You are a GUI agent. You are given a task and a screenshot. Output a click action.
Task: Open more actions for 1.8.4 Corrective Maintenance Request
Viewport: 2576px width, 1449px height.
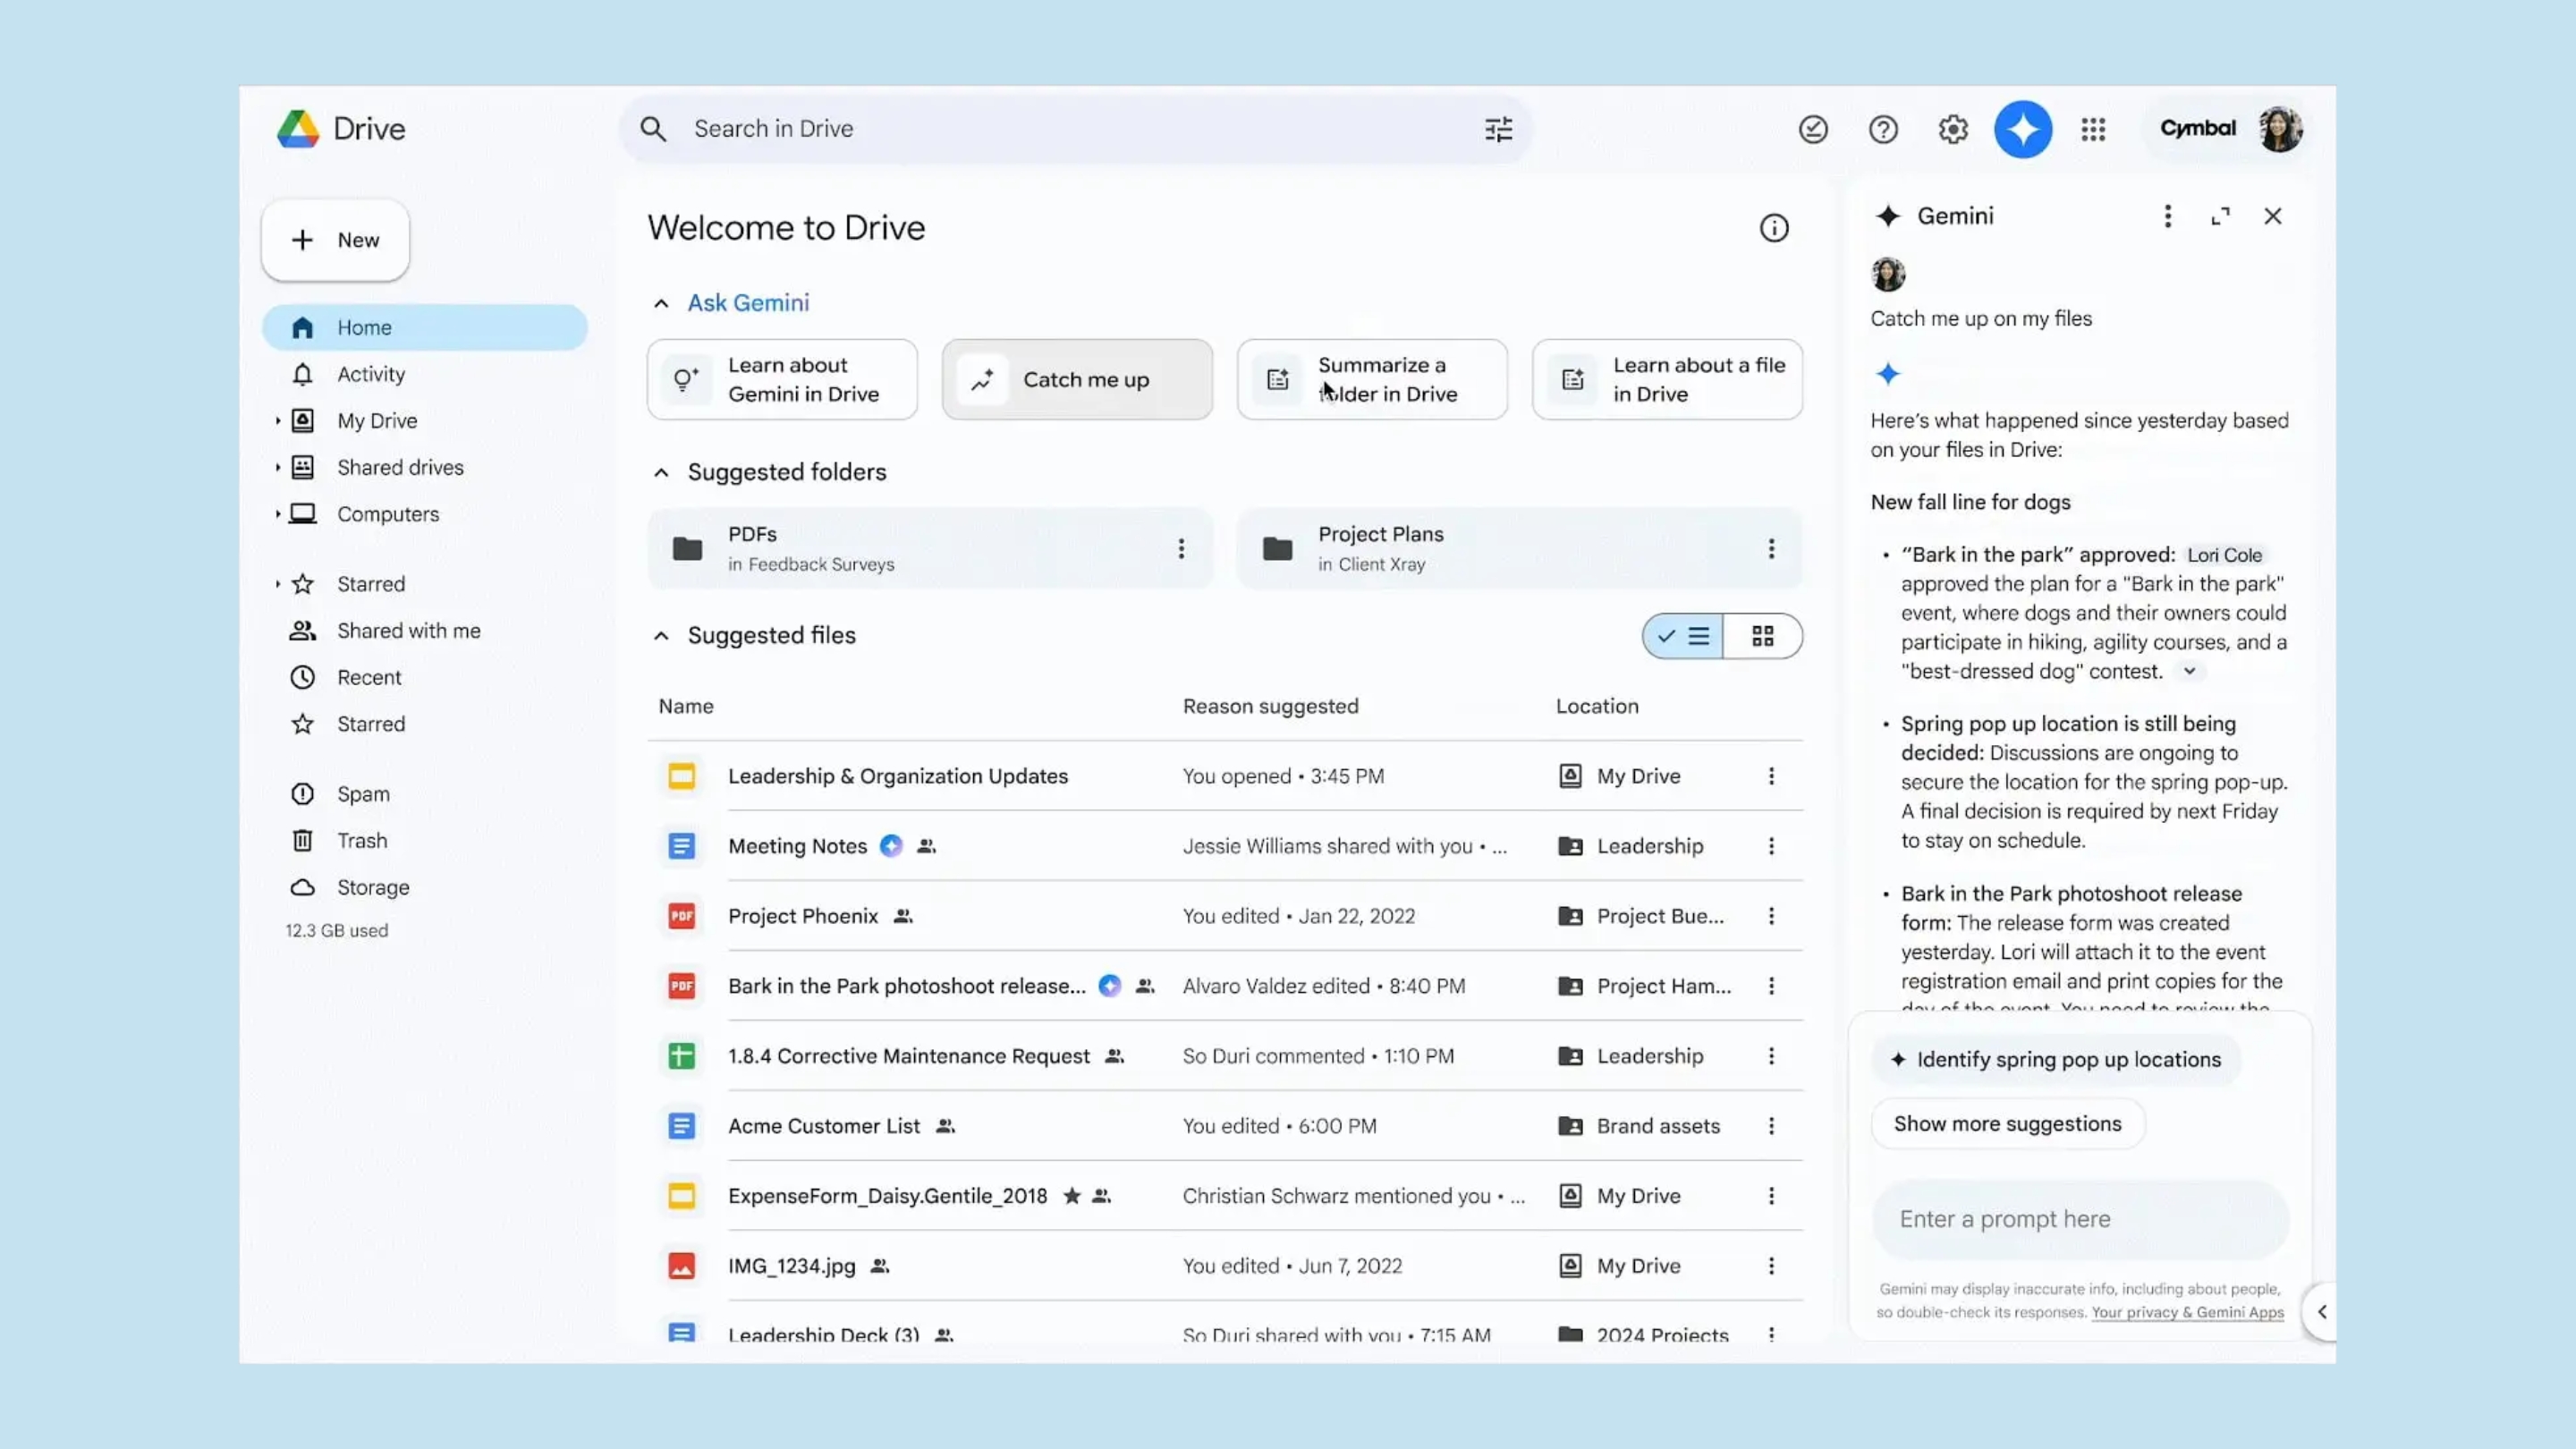pos(1771,1056)
